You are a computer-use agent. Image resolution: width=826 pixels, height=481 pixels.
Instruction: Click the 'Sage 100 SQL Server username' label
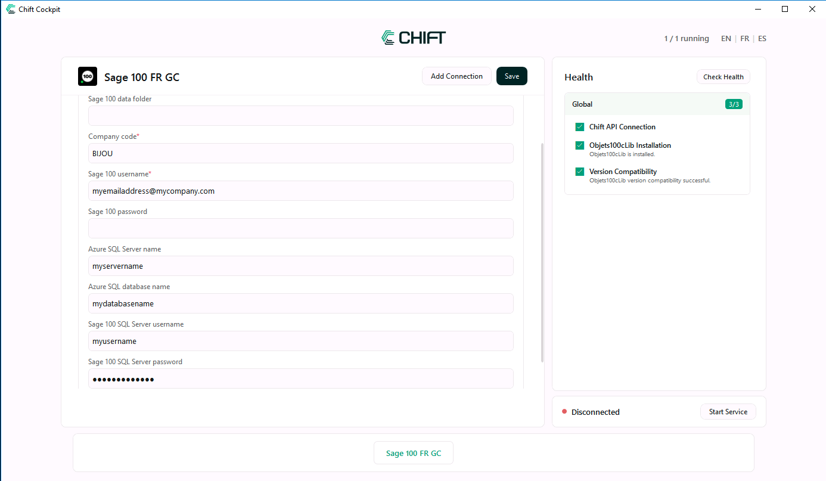(136, 324)
